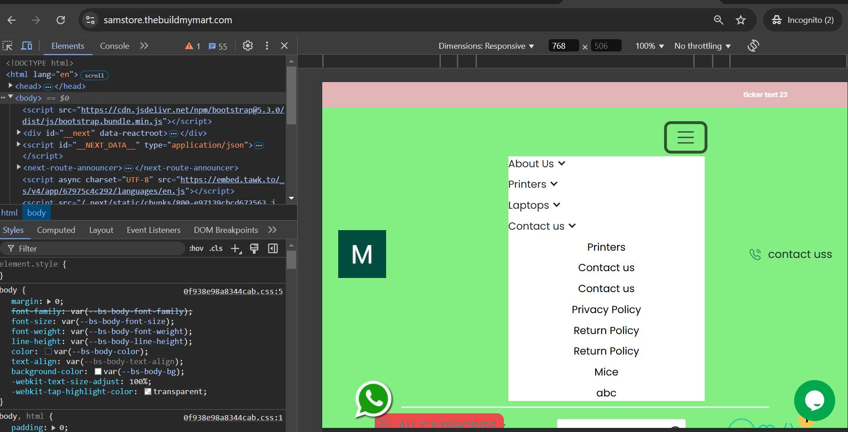
Task: Switch to the Elements tab
Action: click(68, 46)
